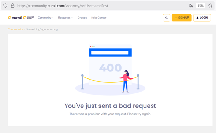216x133 pixels.
Task: Bookmark this page with the star icon
Action: pyautogui.click(x=210, y=5)
